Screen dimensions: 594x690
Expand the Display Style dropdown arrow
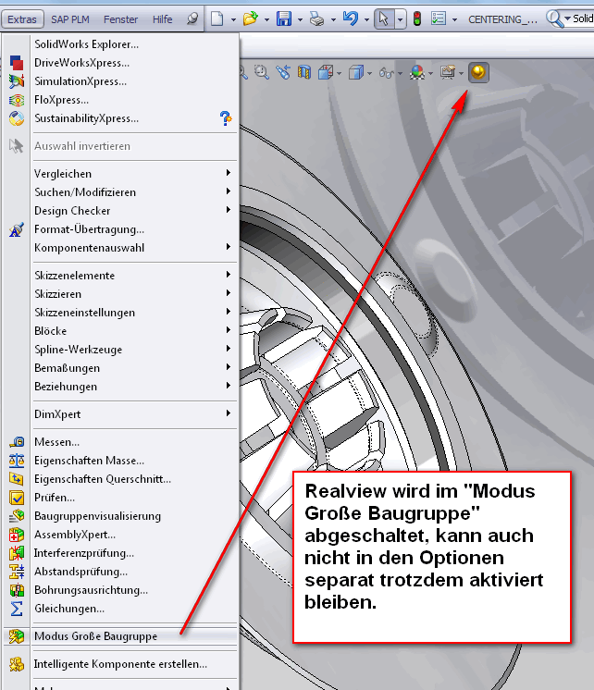click(x=369, y=73)
